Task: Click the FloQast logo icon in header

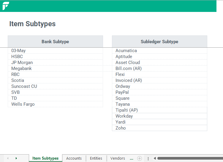Action: click(x=6, y=6)
